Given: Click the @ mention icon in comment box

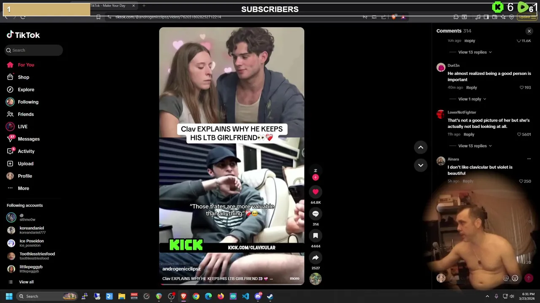Looking at the screenshot, I should pyautogui.click(x=506, y=278).
